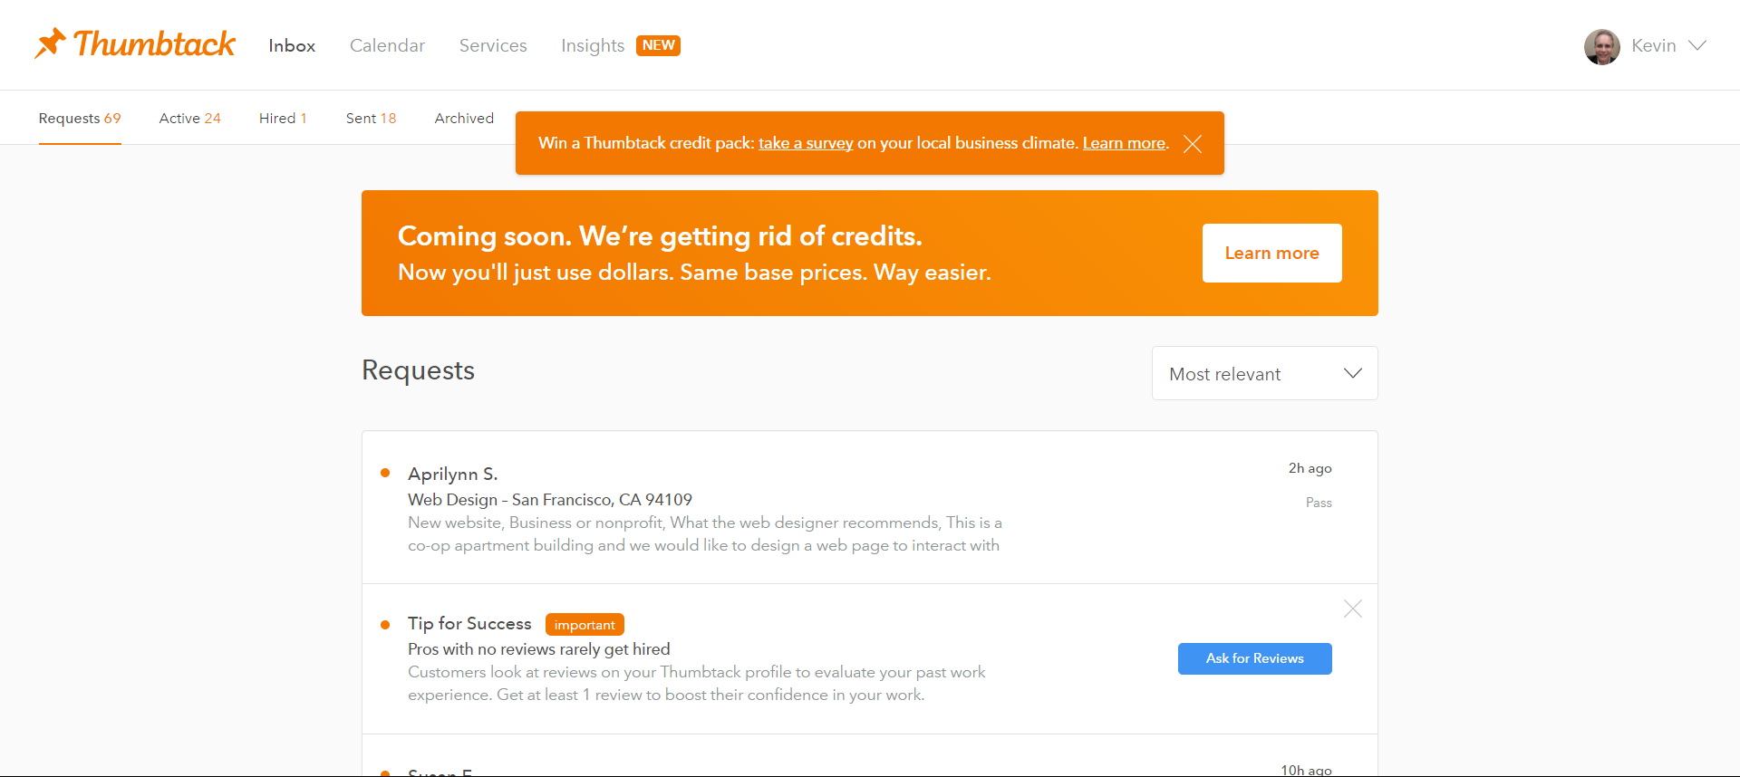1740x777 pixels.
Task: Click 'Pros with no reviews rarely get hired'
Action: tap(539, 649)
